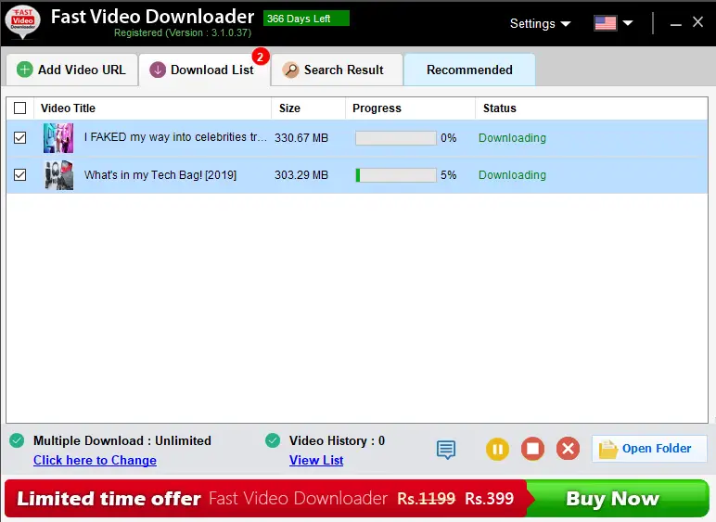Click the 5% progress bar of Tech Bag video

click(396, 175)
